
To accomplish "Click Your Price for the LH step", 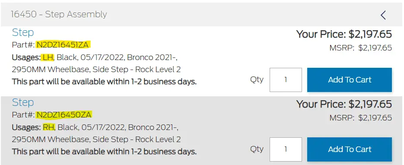I will click(x=344, y=34).
